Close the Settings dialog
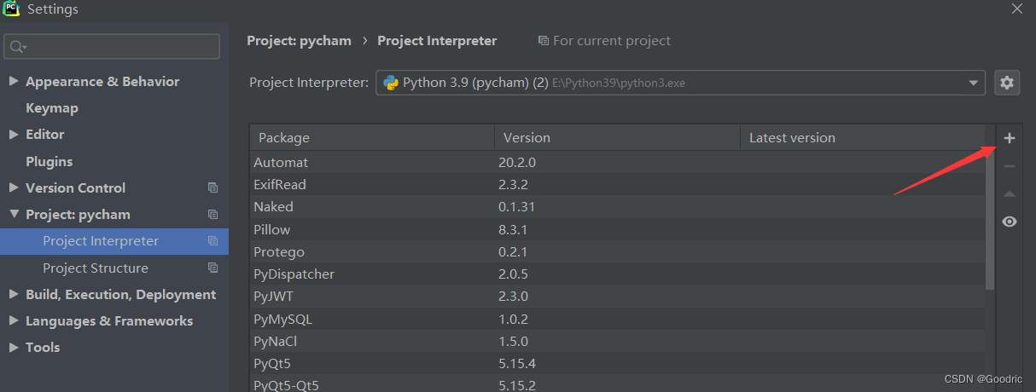The height and width of the screenshot is (392, 1036). point(1016,9)
